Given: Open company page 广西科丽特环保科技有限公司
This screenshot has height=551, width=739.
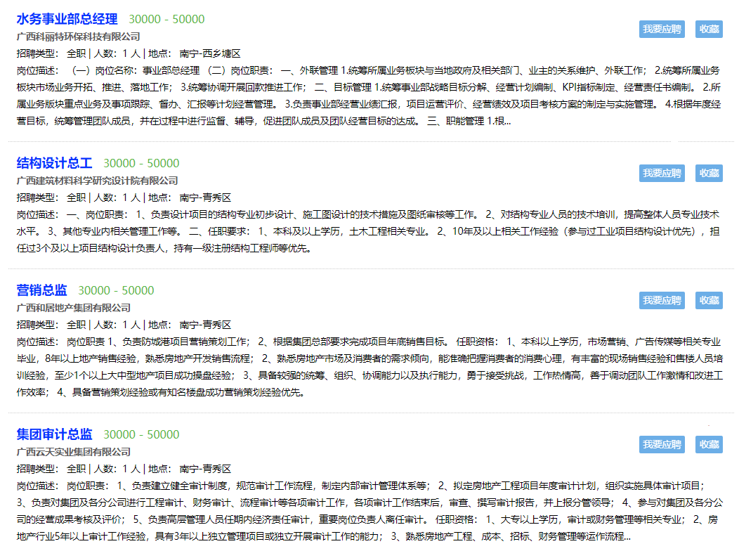Looking at the screenshot, I should coord(78,37).
